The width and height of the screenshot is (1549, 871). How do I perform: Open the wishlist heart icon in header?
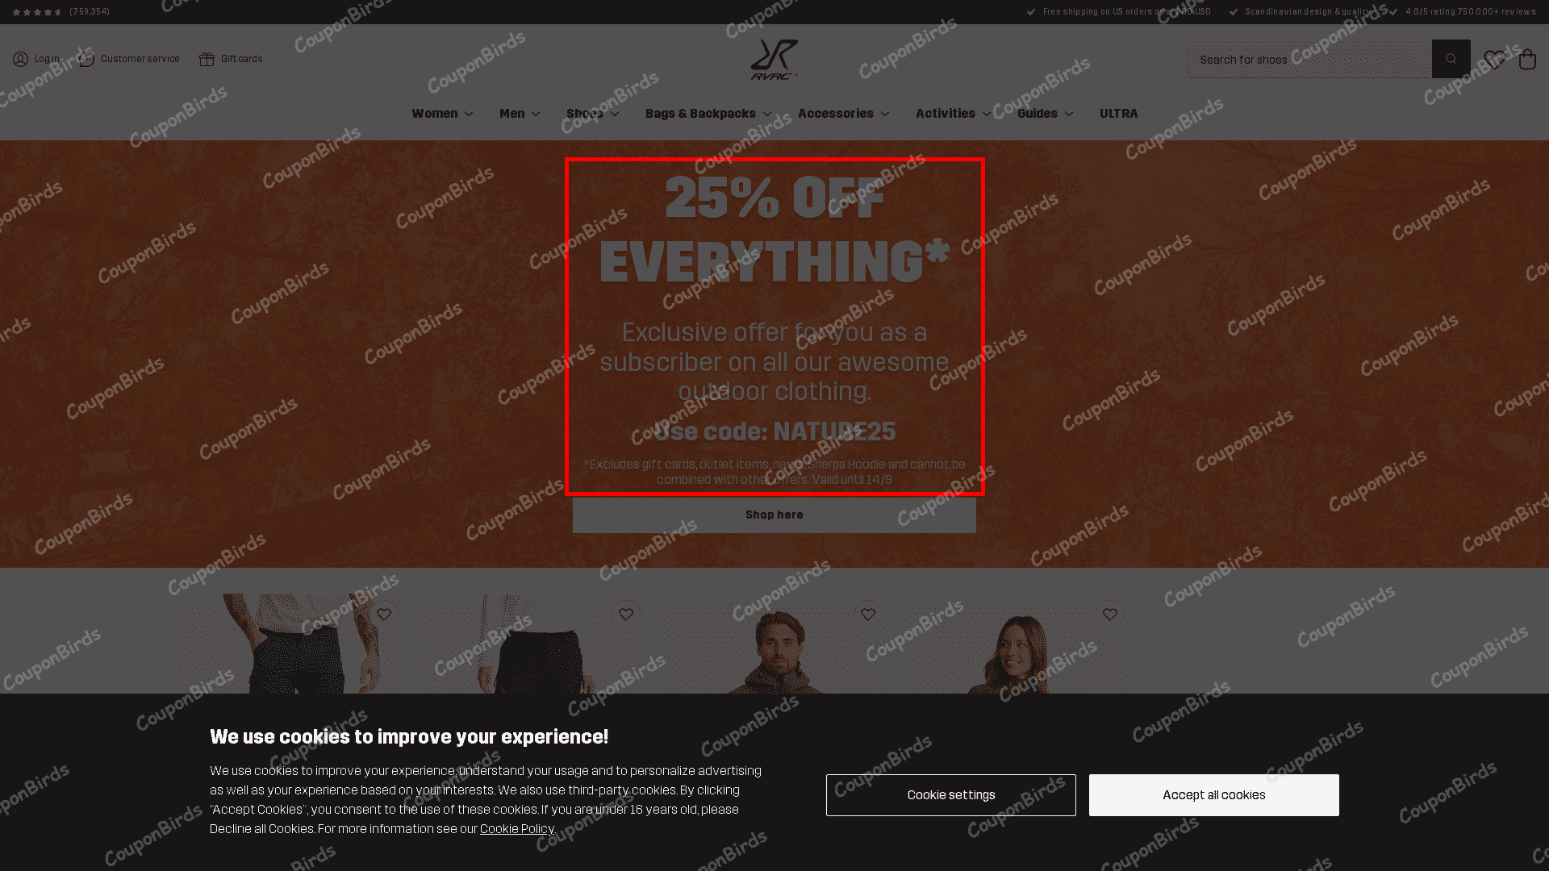[1494, 60]
